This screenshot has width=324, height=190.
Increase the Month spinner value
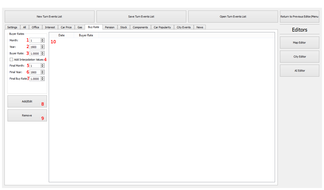(42, 39)
